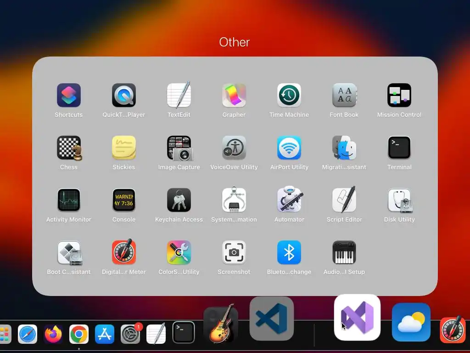Launch Visual Studio from the Dock

(x=357, y=317)
